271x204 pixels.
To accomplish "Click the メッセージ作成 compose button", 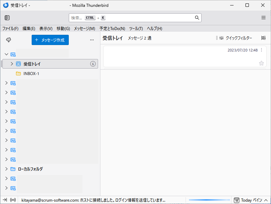I will [50, 40].
